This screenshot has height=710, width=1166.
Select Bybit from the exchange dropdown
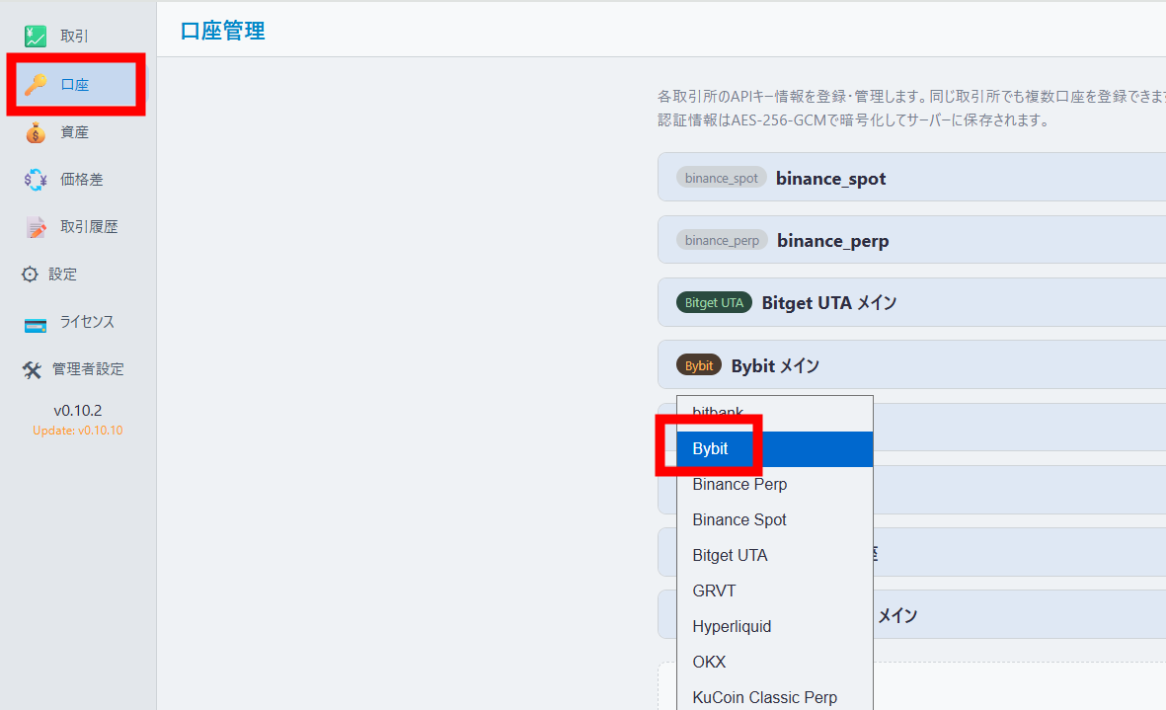pyautogui.click(x=711, y=448)
